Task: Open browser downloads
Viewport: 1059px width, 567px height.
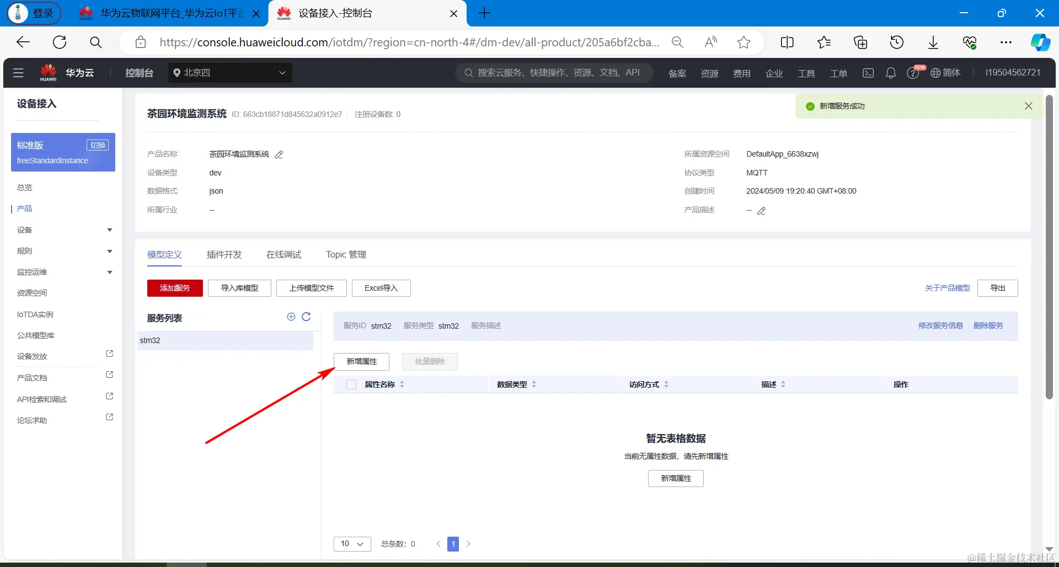Action: coord(933,42)
